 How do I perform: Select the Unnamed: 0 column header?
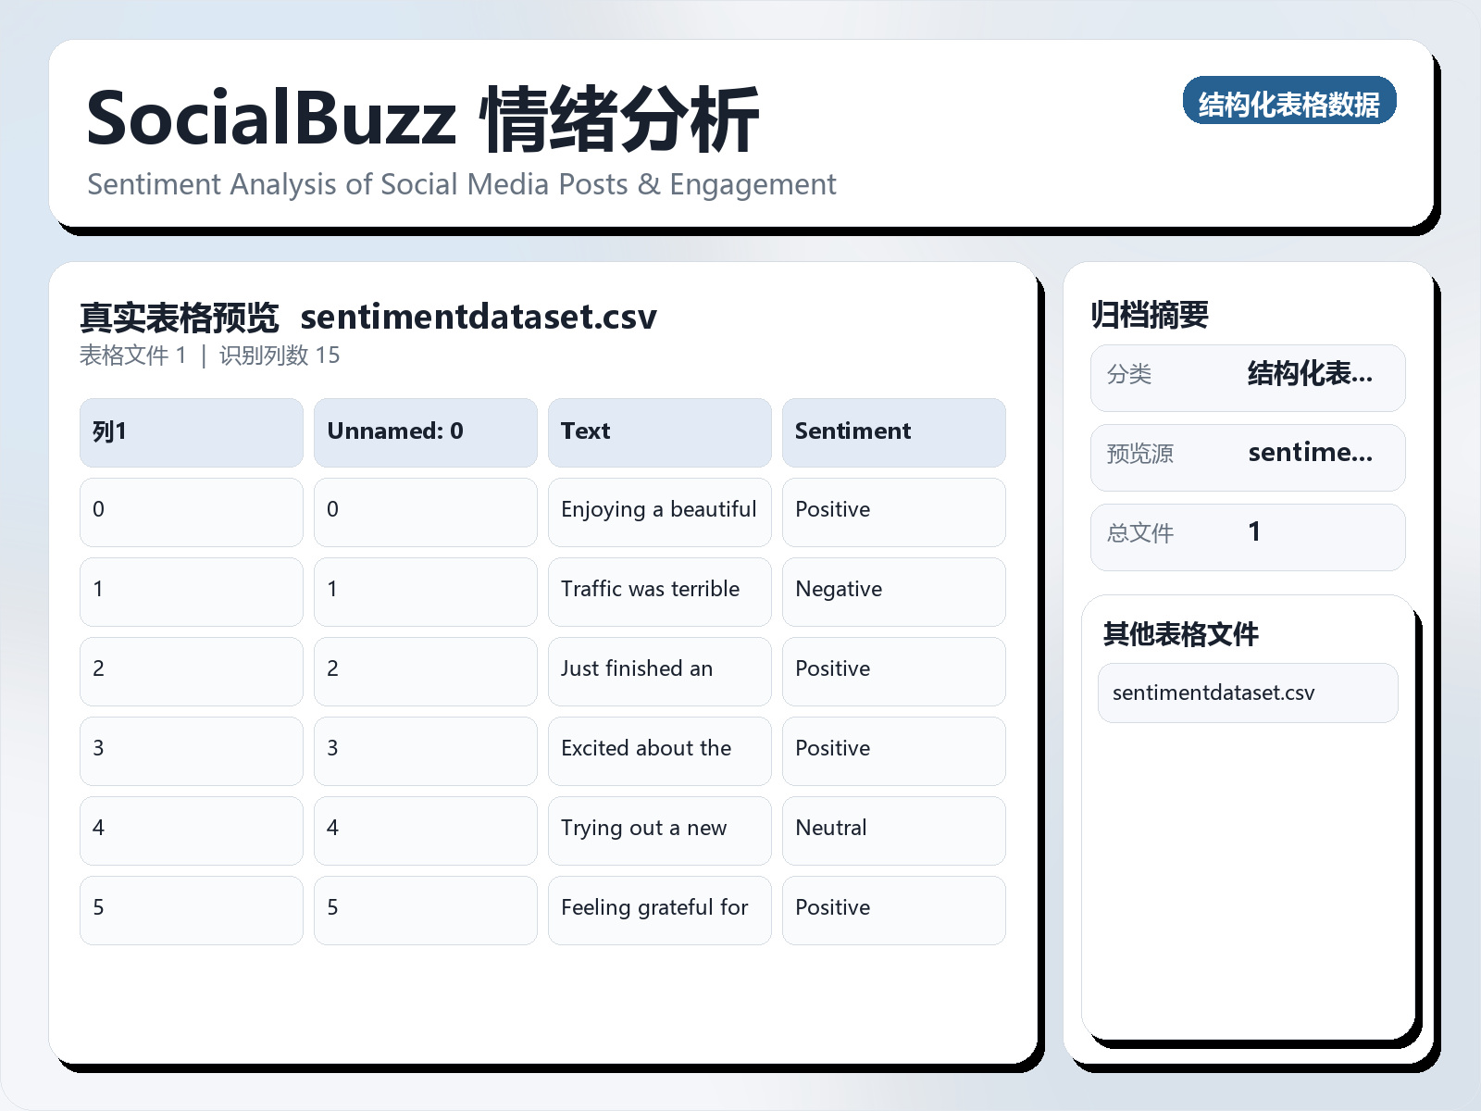425,431
